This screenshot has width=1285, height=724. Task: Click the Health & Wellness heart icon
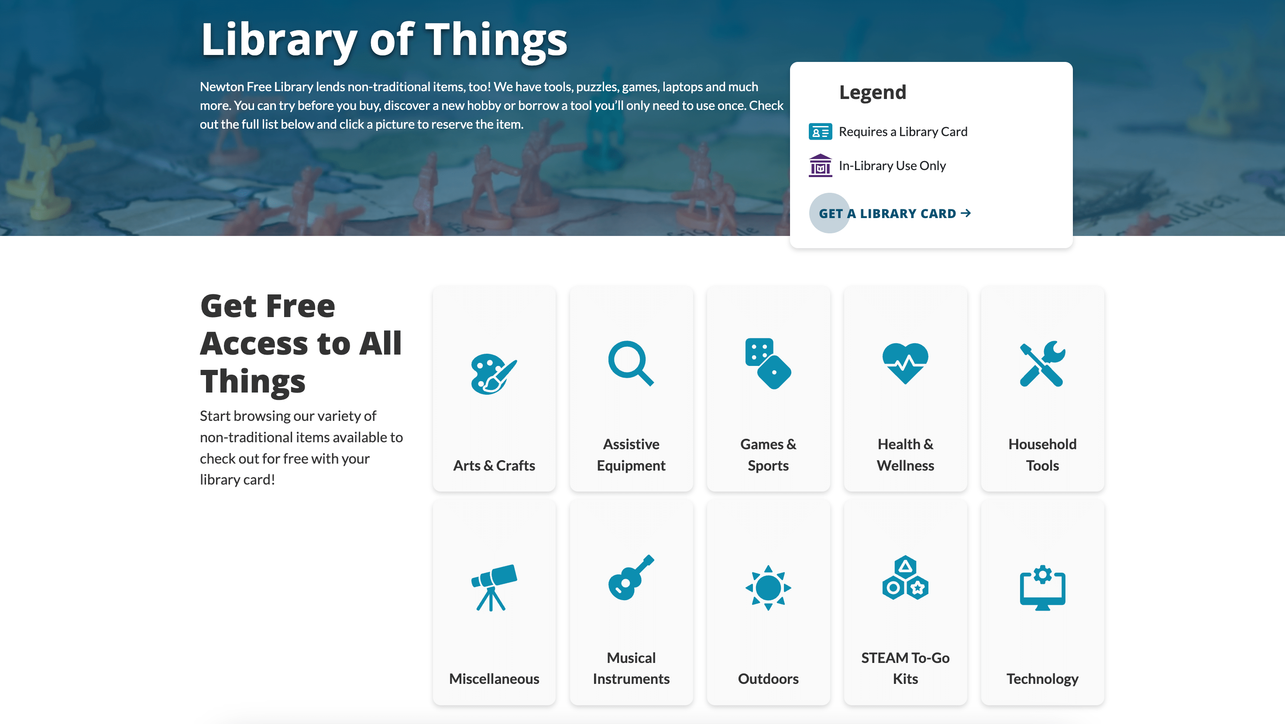[x=905, y=363]
